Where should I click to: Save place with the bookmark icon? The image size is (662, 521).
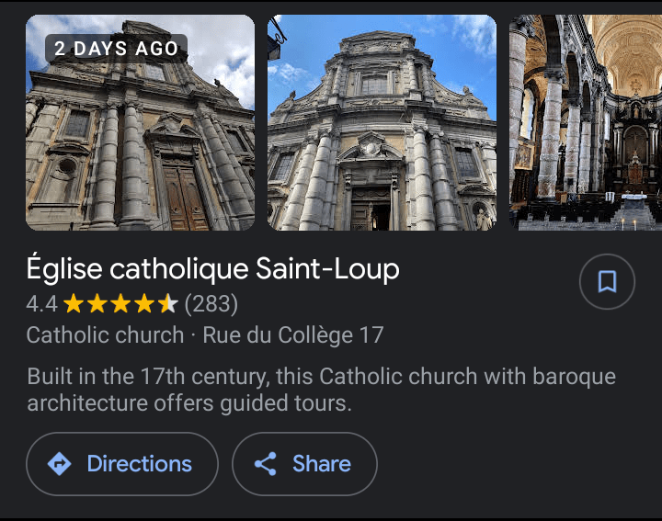[x=607, y=282]
